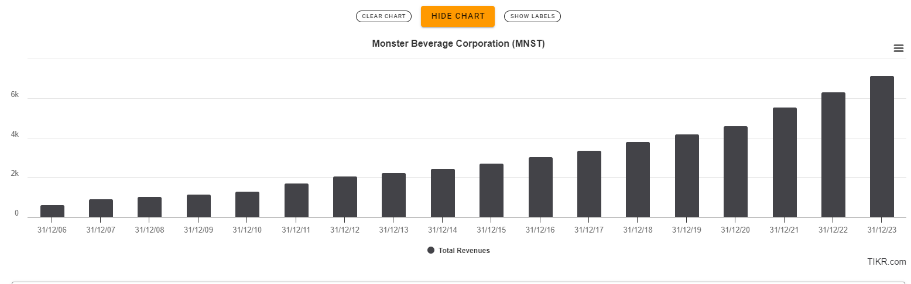
Task: Open the chart hamburger context menu
Action: point(899,49)
